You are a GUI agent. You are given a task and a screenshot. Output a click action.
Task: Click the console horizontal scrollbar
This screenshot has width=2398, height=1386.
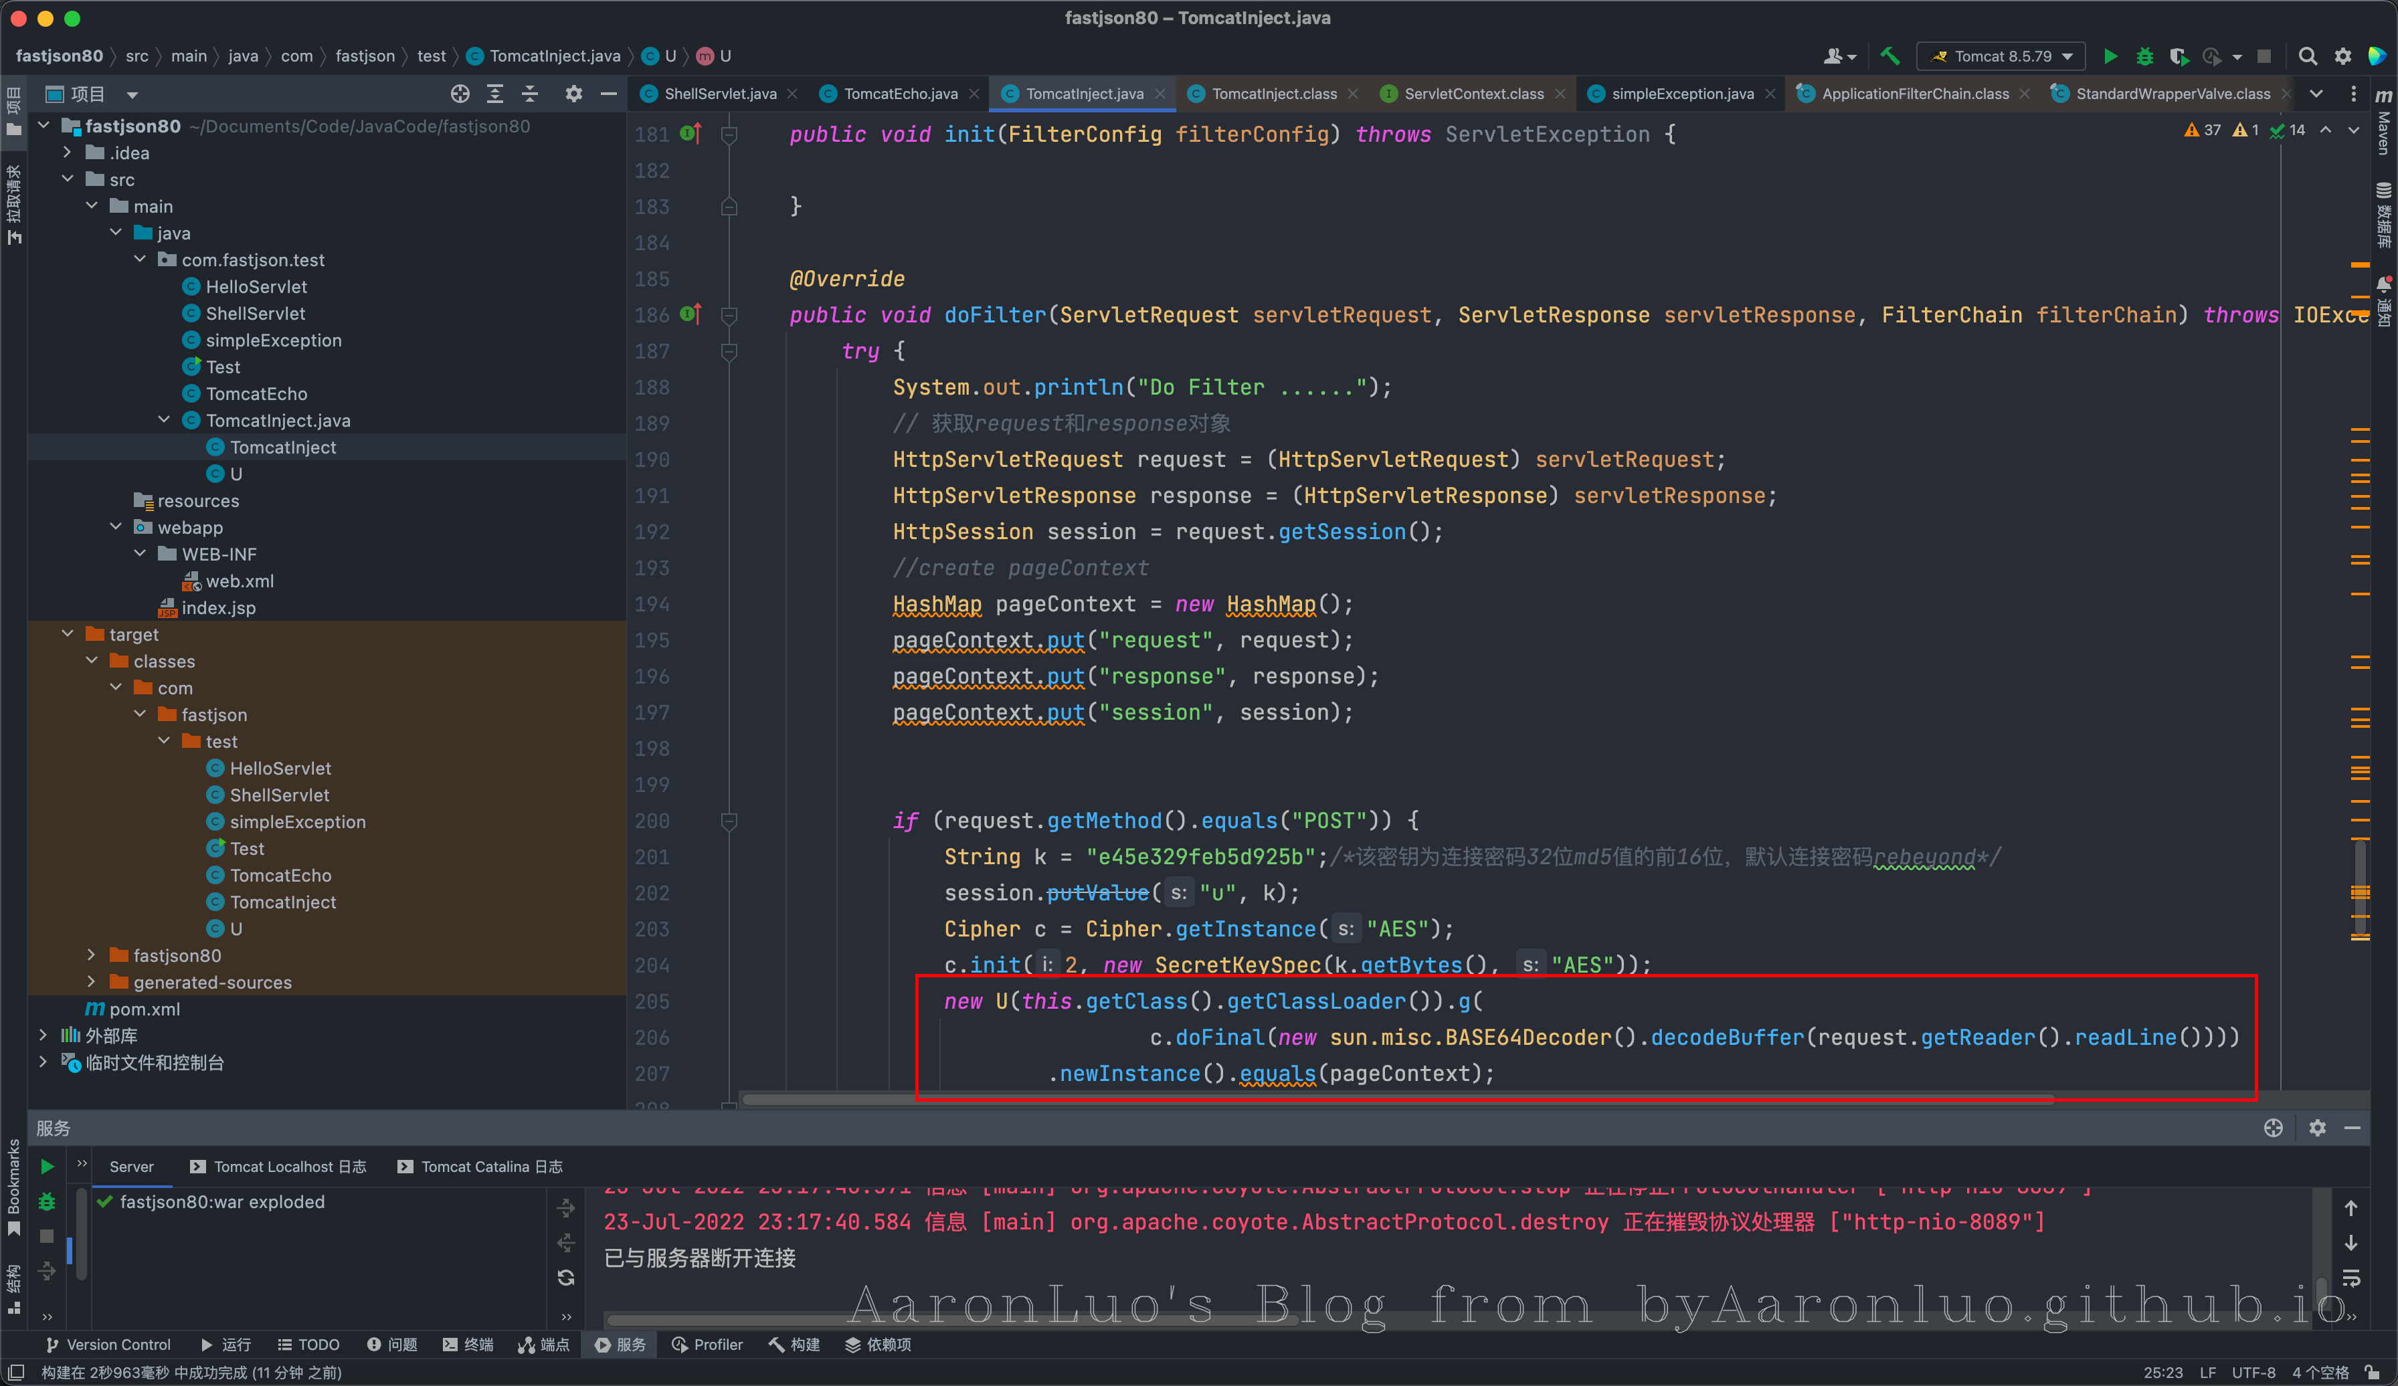pos(951,1319)
